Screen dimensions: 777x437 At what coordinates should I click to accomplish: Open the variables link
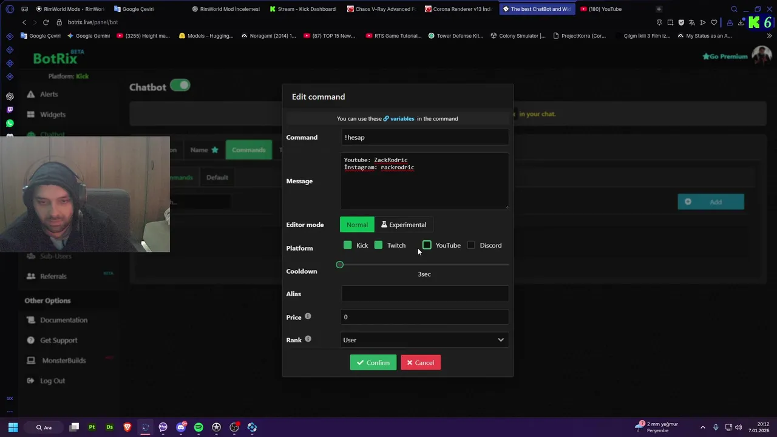pyautogui.click(x=399, y=118)
